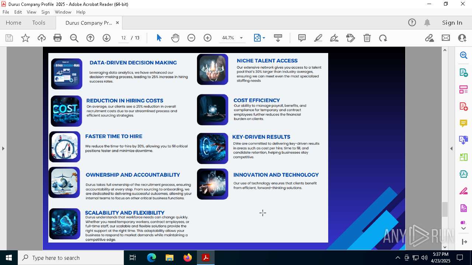The height and width of the screenshot is (265, 472).
Task: Open Firefox from taskbar
Action: point(188,258)
